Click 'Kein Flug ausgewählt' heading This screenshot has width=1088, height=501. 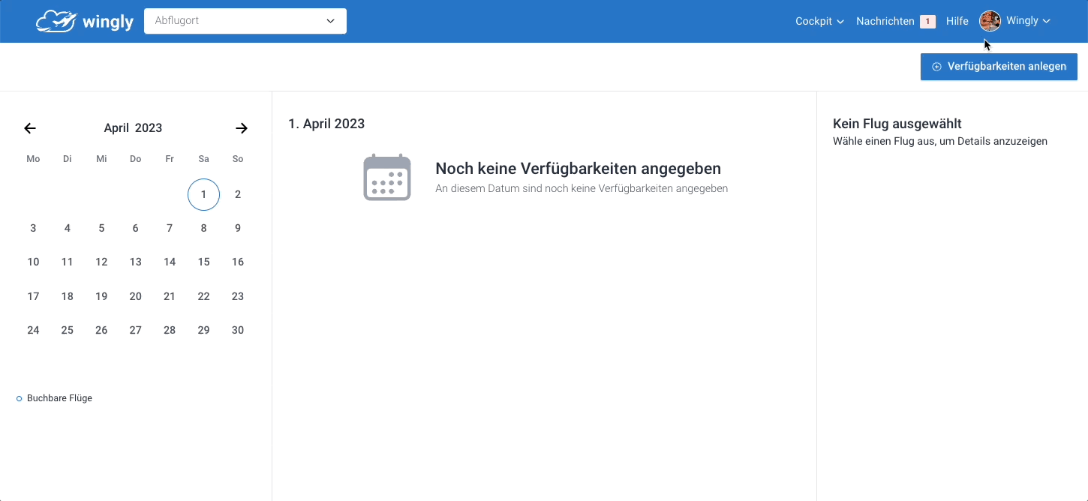tap(897, 124)
